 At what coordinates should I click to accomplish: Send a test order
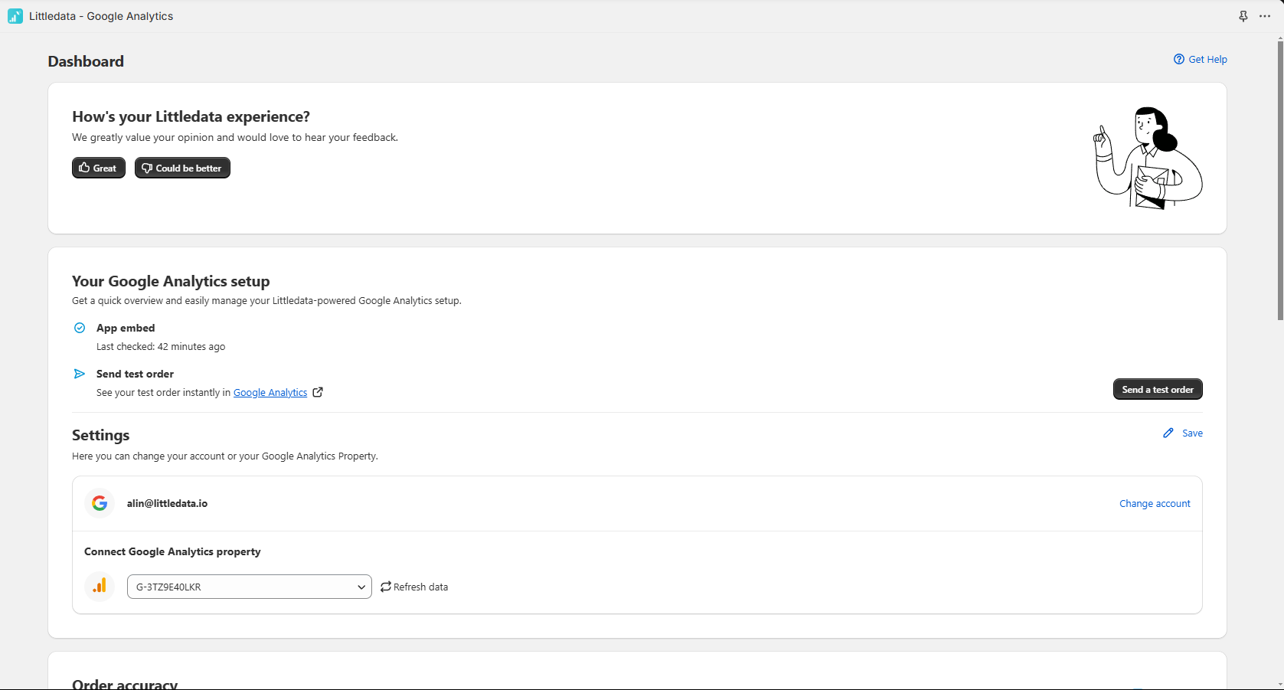[x=1158, y=389]
